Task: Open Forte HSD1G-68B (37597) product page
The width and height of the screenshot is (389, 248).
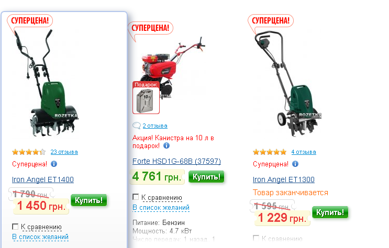Action: pos(176,161)
